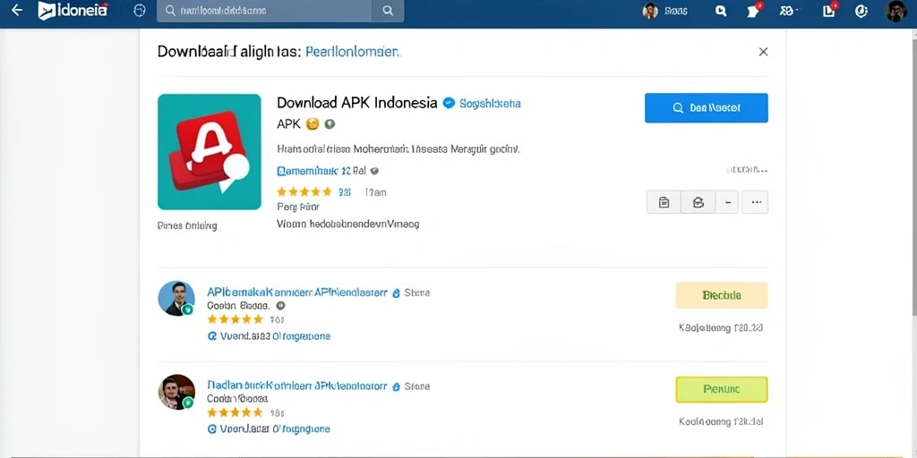Click the gray icon beside first listing subtitle
917x458 pixels.
coord(280,306)
